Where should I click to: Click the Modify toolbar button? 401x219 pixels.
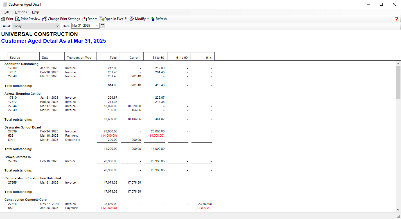tap(138, 19)
